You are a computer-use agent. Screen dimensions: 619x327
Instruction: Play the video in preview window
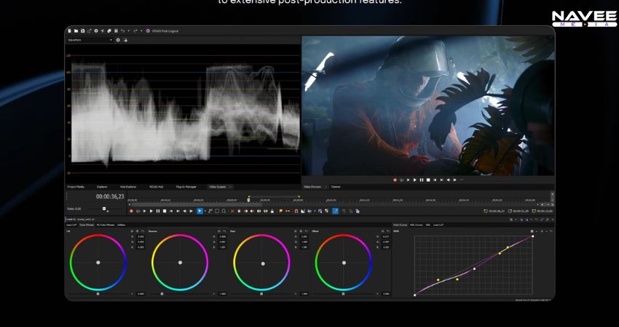click(415, 180)
